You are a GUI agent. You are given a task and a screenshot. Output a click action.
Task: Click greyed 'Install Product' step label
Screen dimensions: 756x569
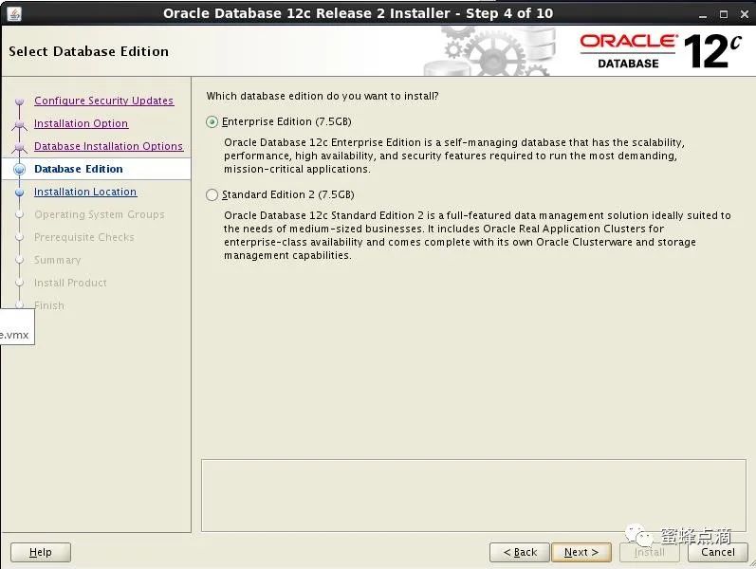70,283
